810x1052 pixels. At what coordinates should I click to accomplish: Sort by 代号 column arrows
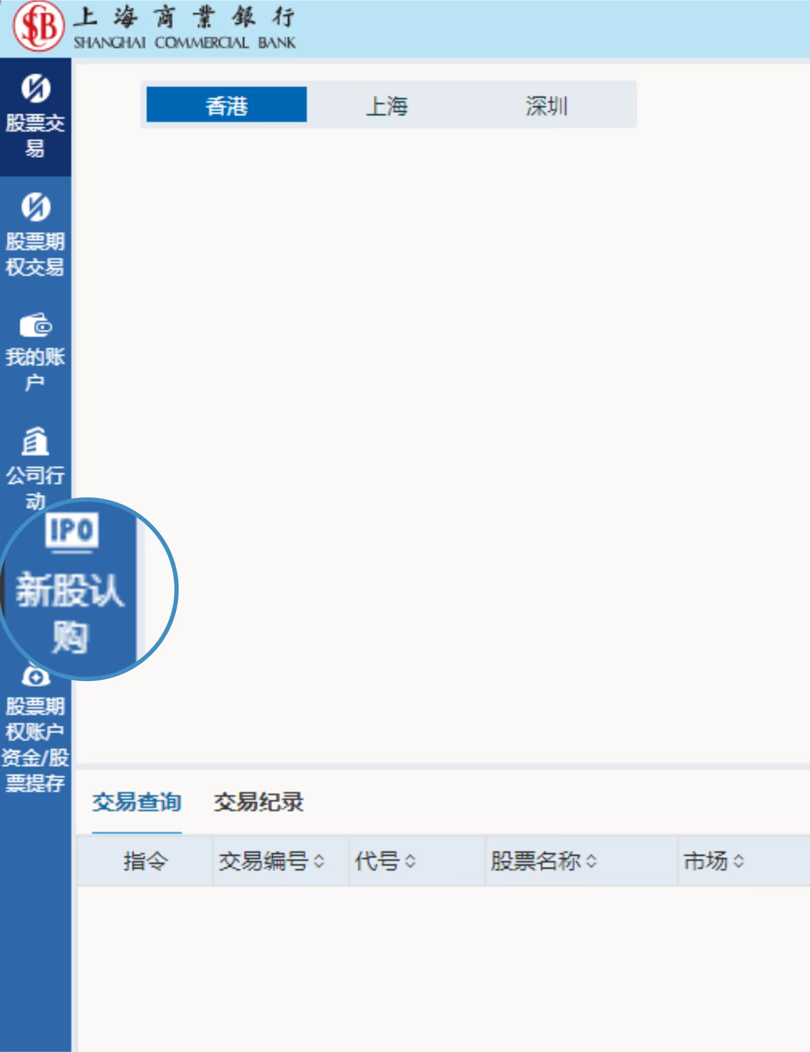tap(410, 861)
